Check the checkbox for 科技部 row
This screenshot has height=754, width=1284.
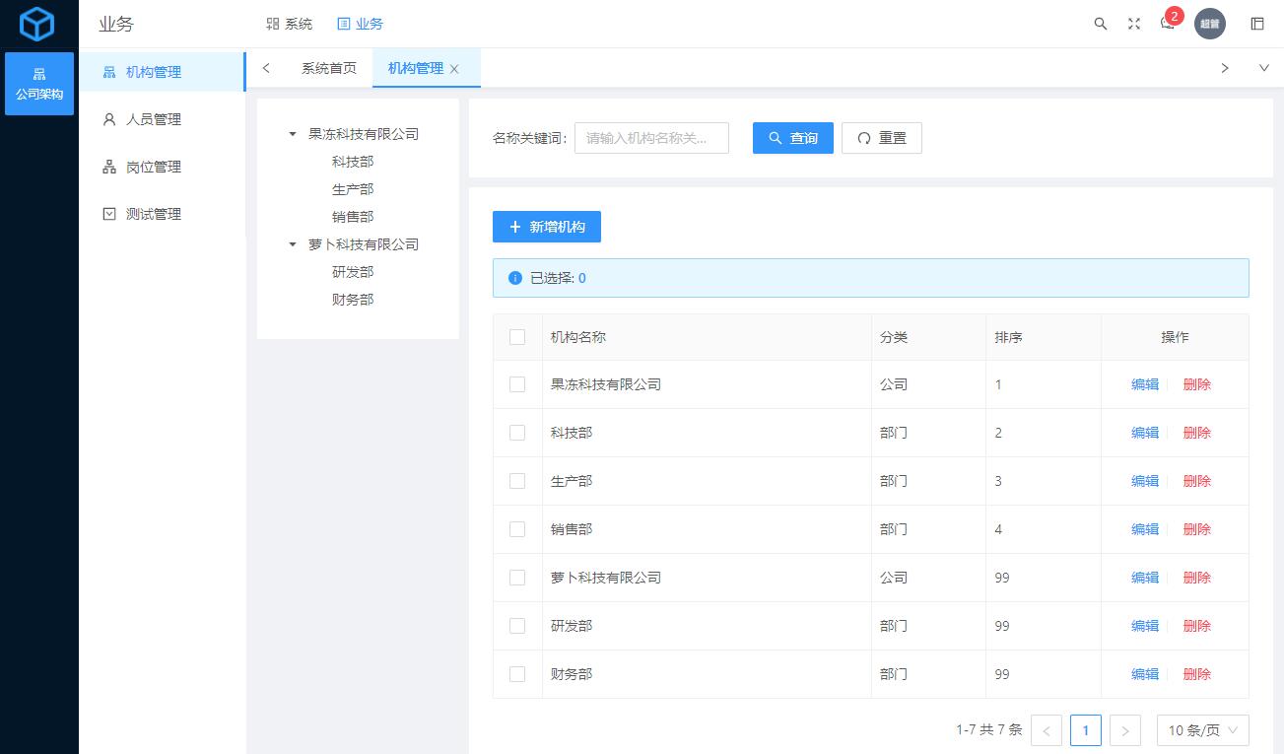click(517, 432)
